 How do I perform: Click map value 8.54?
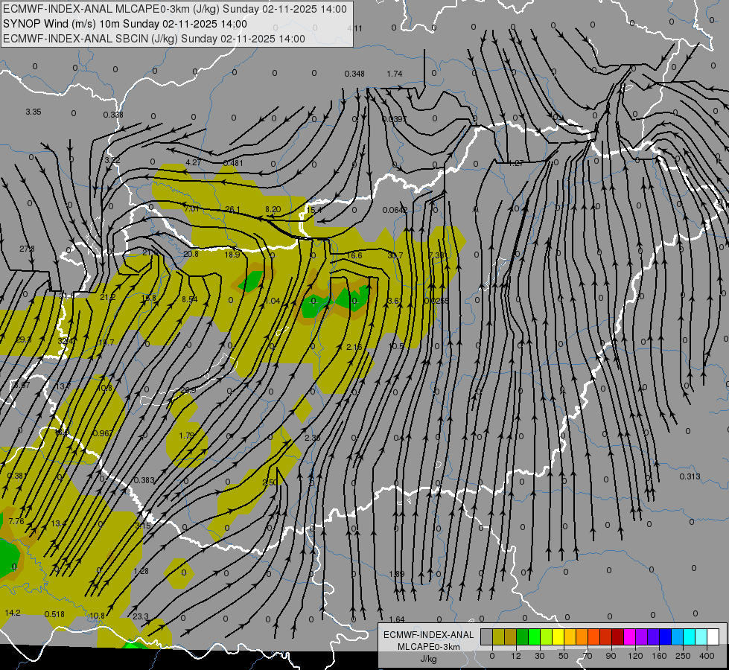point(190,299)
